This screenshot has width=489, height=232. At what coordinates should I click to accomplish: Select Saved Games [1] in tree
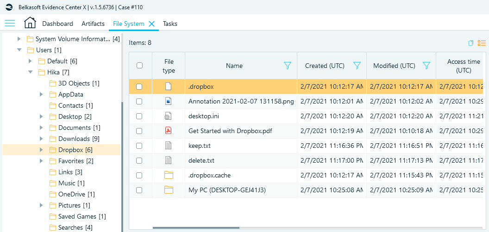(82, 216)
